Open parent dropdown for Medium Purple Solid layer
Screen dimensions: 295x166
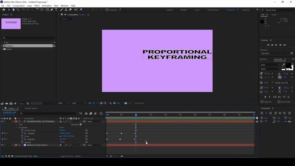pos(94,145)
